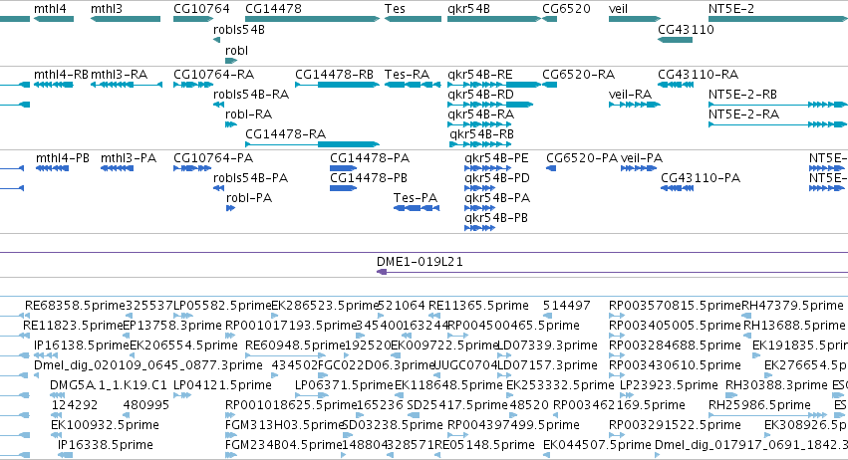Click protein label qkr54B-PE
This screenshot has height=460, width=848.
(496, 158)
